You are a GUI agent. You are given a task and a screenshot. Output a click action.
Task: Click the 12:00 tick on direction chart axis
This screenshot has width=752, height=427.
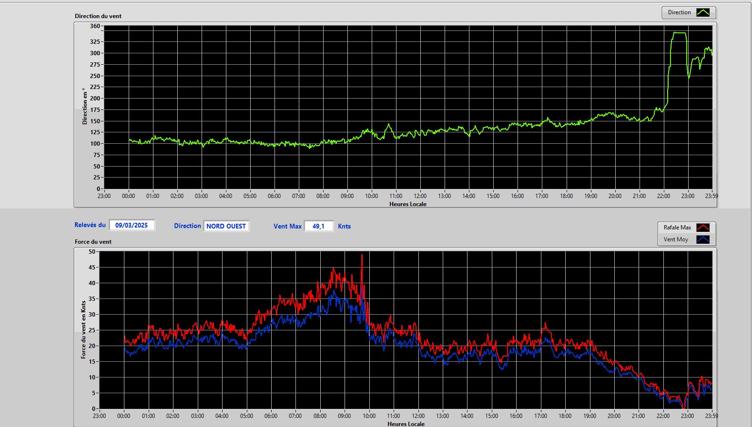click(x=420, y=196)
